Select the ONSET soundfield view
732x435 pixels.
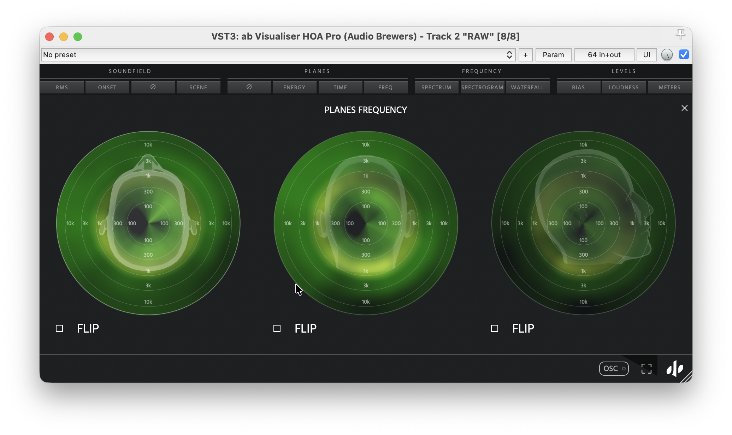tap(107, 87)
